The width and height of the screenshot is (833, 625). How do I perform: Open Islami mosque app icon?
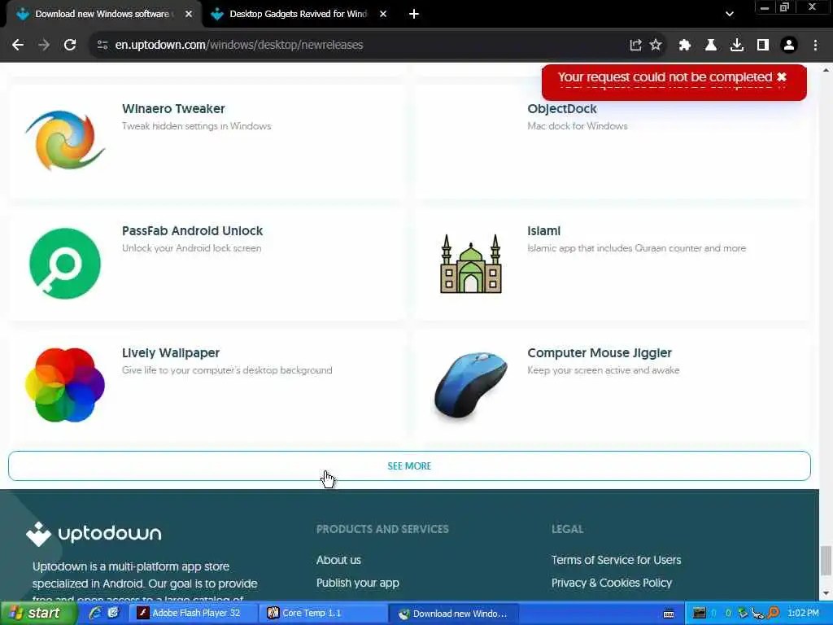[471, 264]
